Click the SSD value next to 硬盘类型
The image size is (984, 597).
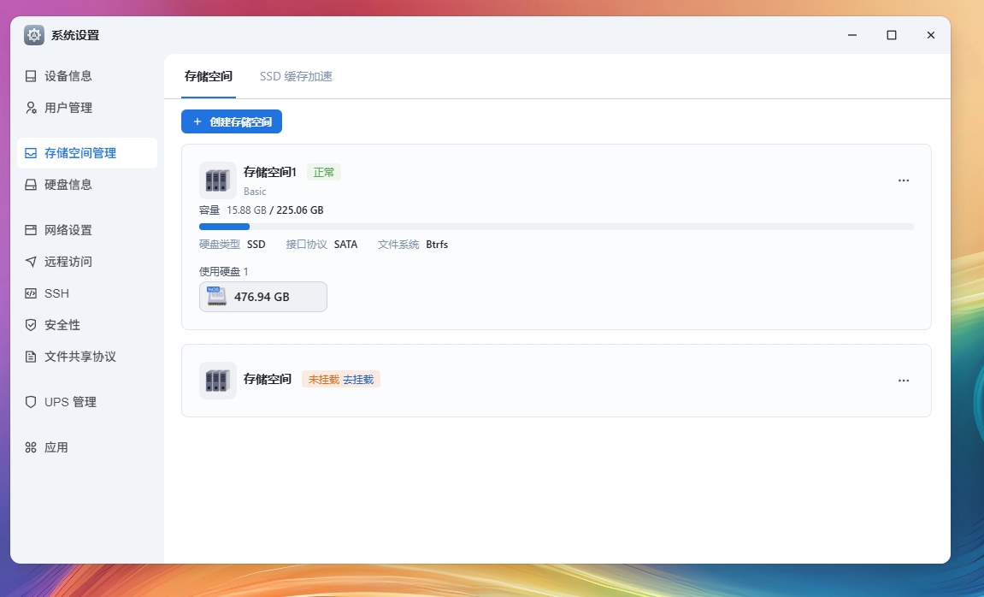(256, 245)
